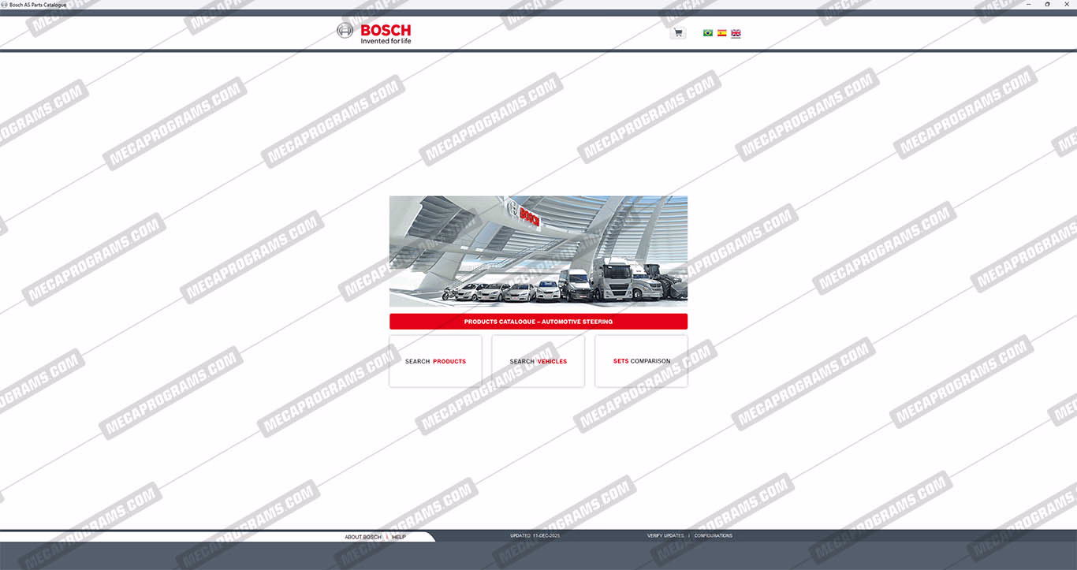Screen dimensions: 1077x570
Task: Switch language with the Spain flag
Action: pyautogui.click(x=721, y=33)
